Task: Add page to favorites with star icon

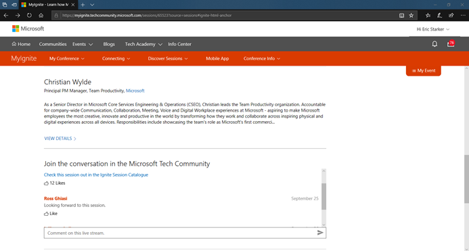Action: pos(411,16)
